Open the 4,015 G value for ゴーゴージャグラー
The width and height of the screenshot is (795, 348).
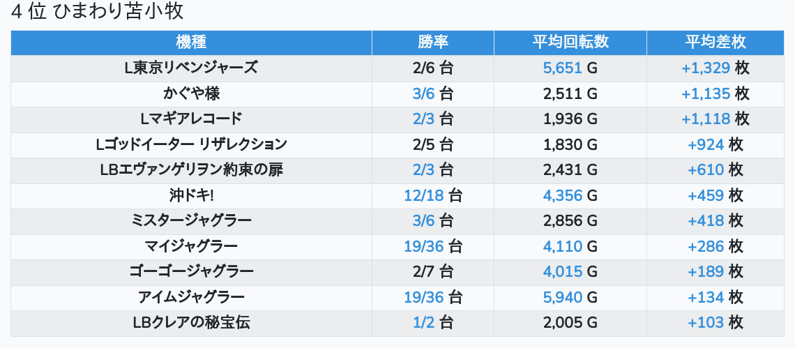click(562, 272)
